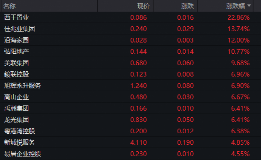Select the 易居企业控股 stock row
Viewport: 261px width, 160px height.
point(130,154)
